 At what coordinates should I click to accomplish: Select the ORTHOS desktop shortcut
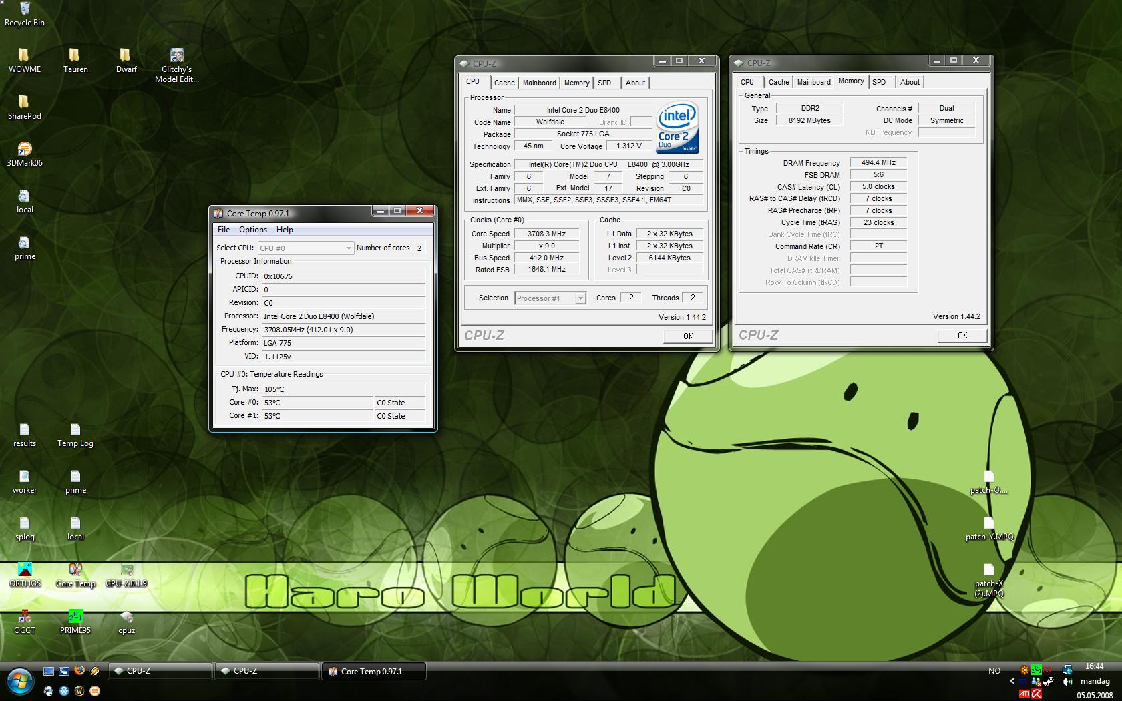point(25,575)
